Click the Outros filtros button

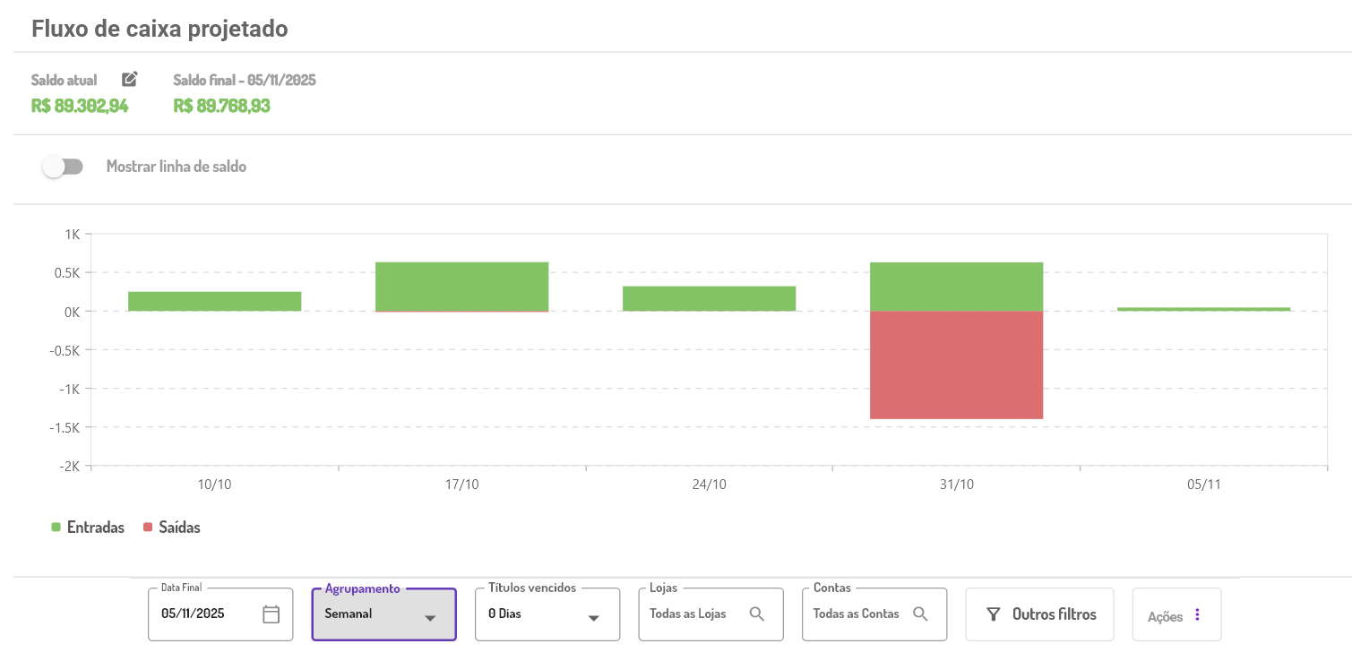click(x=1039, y=614)
